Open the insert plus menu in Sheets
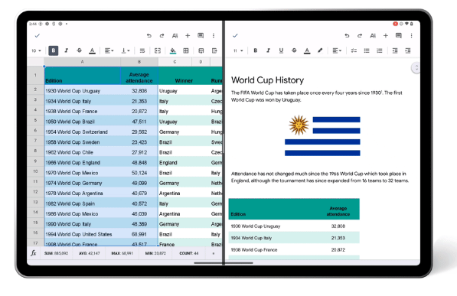457x296 pixels. click(x=188, y=35)
